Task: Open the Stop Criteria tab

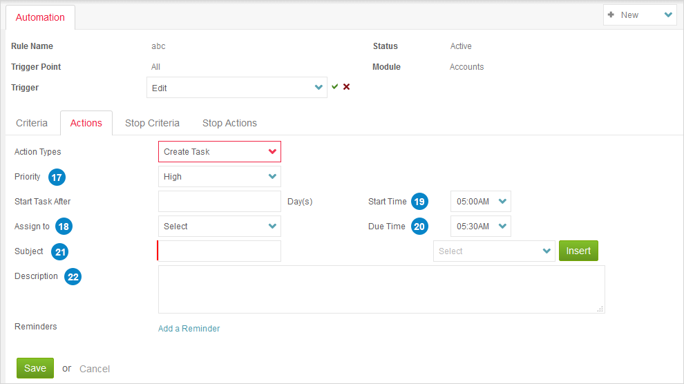Action: tap(152, 123)
